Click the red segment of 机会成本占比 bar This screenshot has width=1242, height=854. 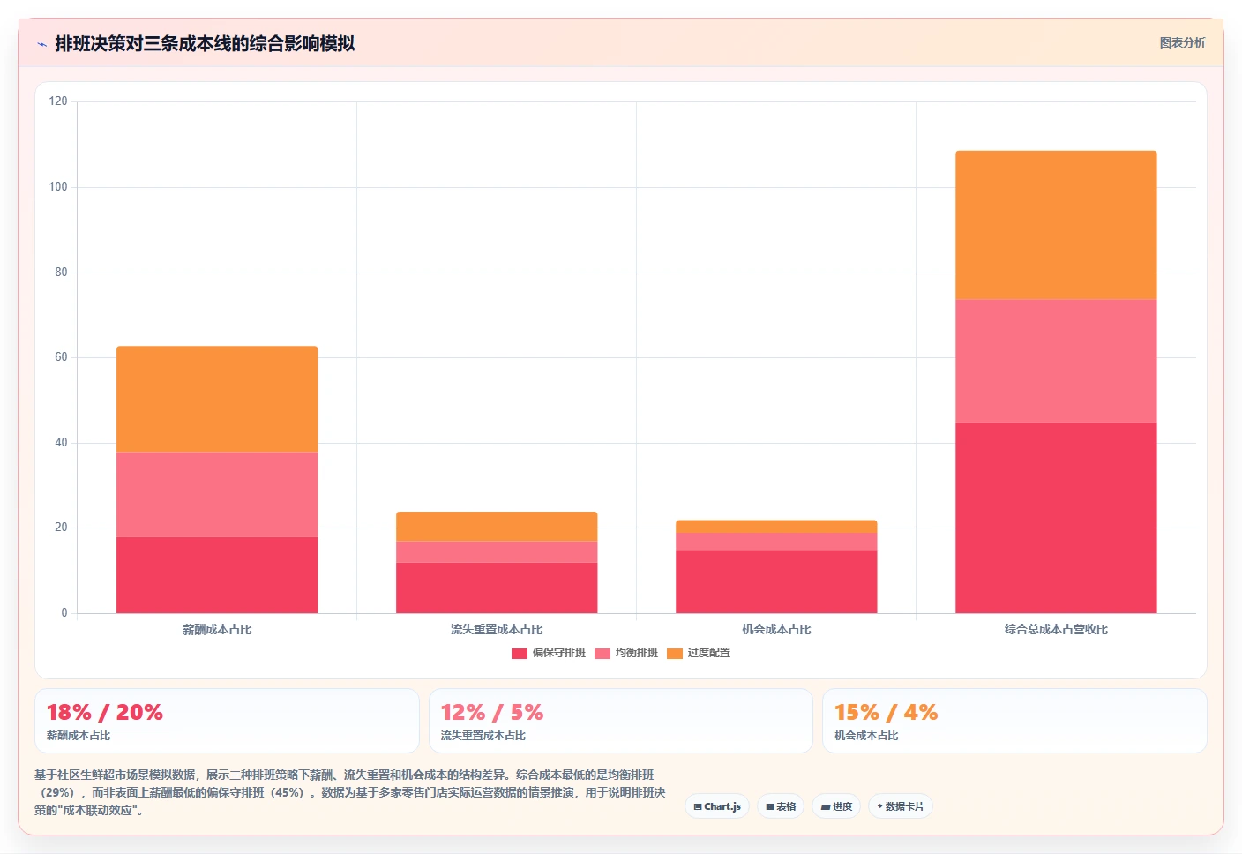pyautogui.click(x=776, y=581)
